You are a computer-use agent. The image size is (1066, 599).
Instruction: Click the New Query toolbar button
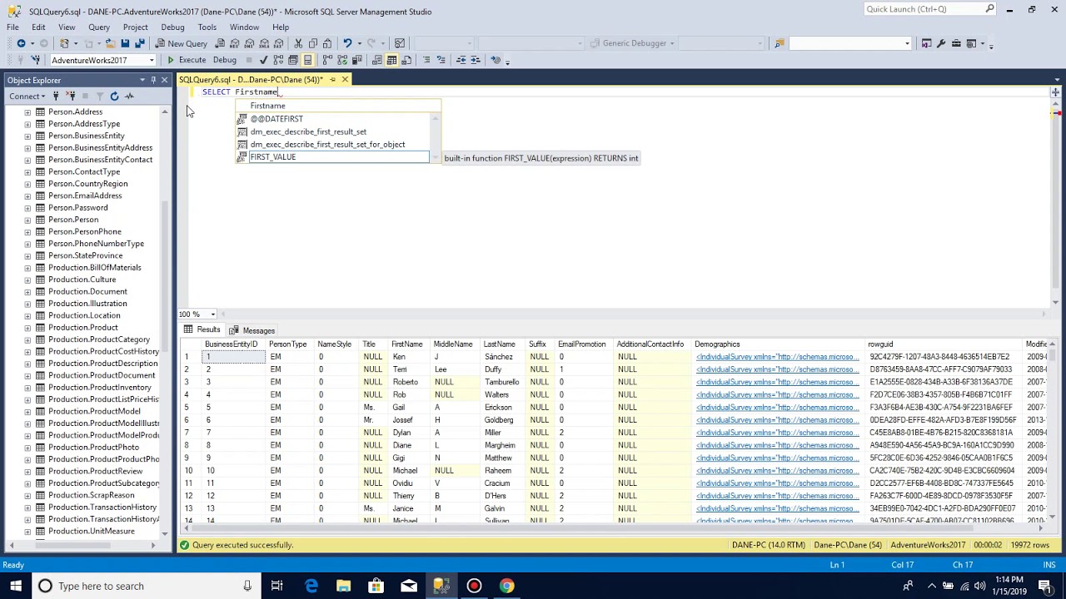click(182, 43)
